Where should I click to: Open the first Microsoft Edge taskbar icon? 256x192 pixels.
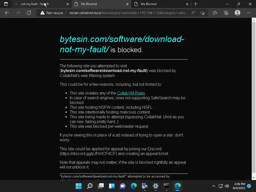click(x=133, y=186)
